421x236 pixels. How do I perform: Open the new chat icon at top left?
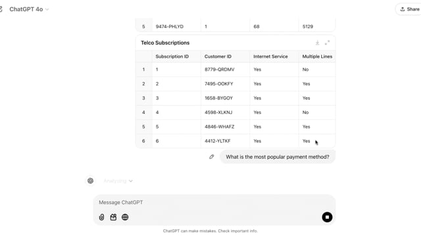coord(1,9)
